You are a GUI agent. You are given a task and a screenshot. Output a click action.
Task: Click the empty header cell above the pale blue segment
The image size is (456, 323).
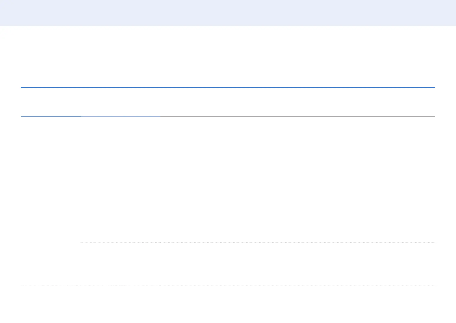pos(120,102)
